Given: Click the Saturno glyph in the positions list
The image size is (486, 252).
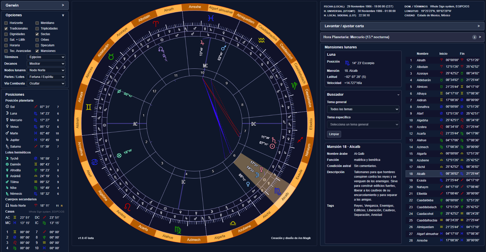Looking at the screenshot, I should point(7,146).
